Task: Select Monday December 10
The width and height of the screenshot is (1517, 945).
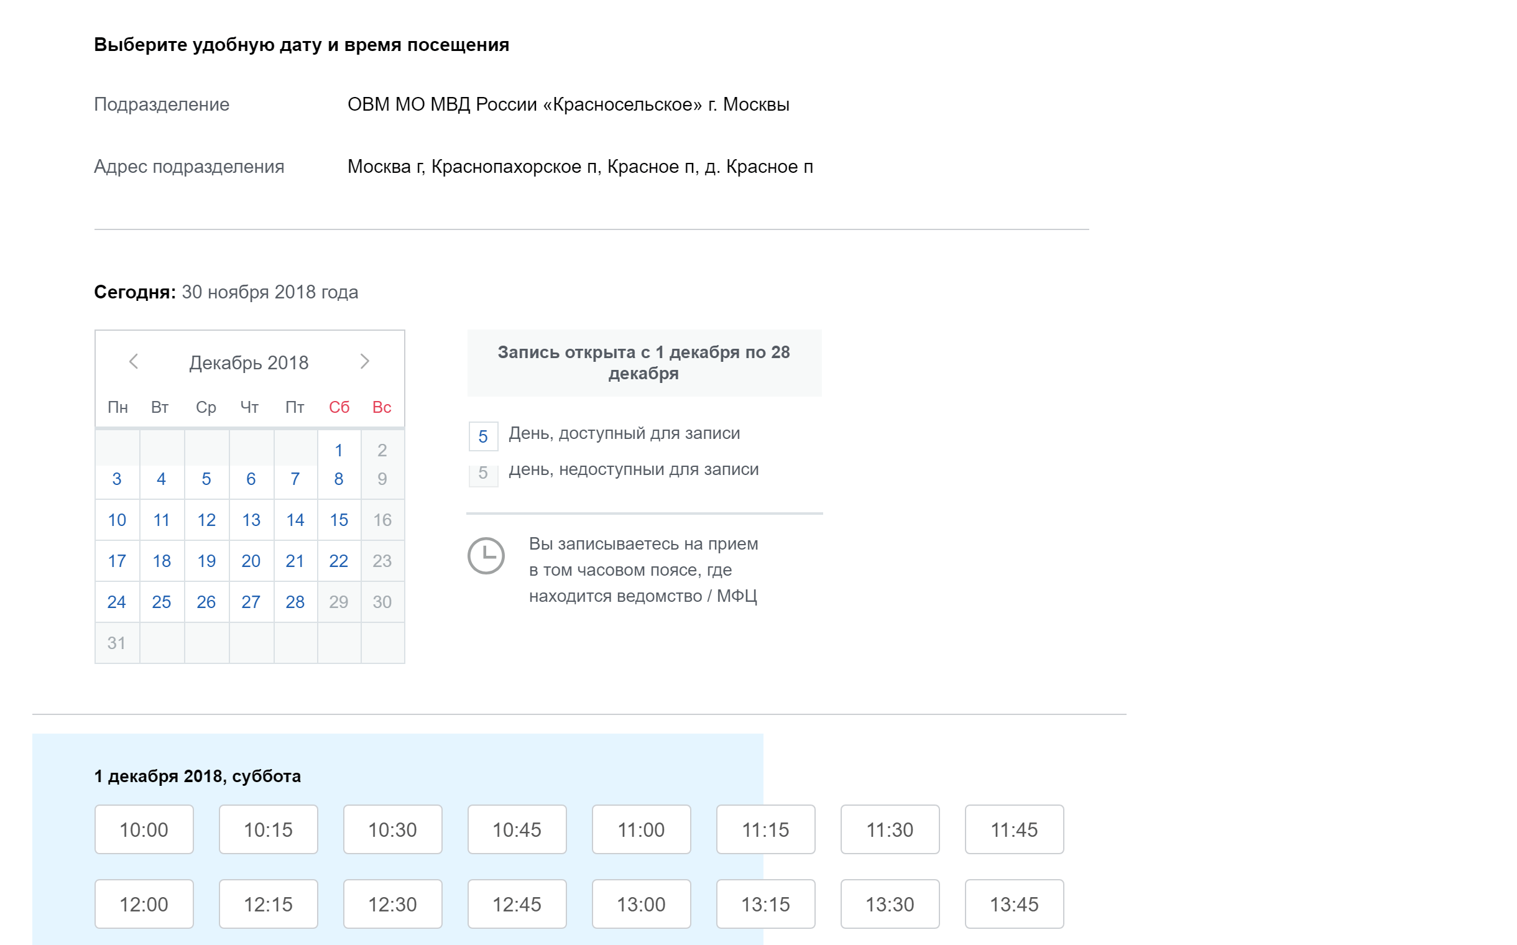Action: pyautogui.click(x=117, y=519)
